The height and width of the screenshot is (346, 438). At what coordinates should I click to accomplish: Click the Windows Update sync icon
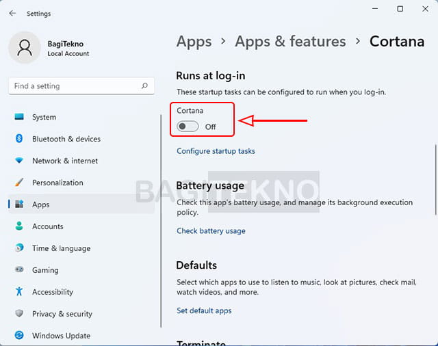[x=19, y=335]
